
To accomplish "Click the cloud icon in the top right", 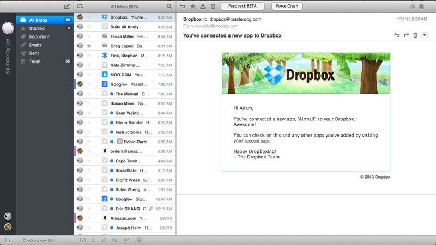I will [x=412, y=7].
